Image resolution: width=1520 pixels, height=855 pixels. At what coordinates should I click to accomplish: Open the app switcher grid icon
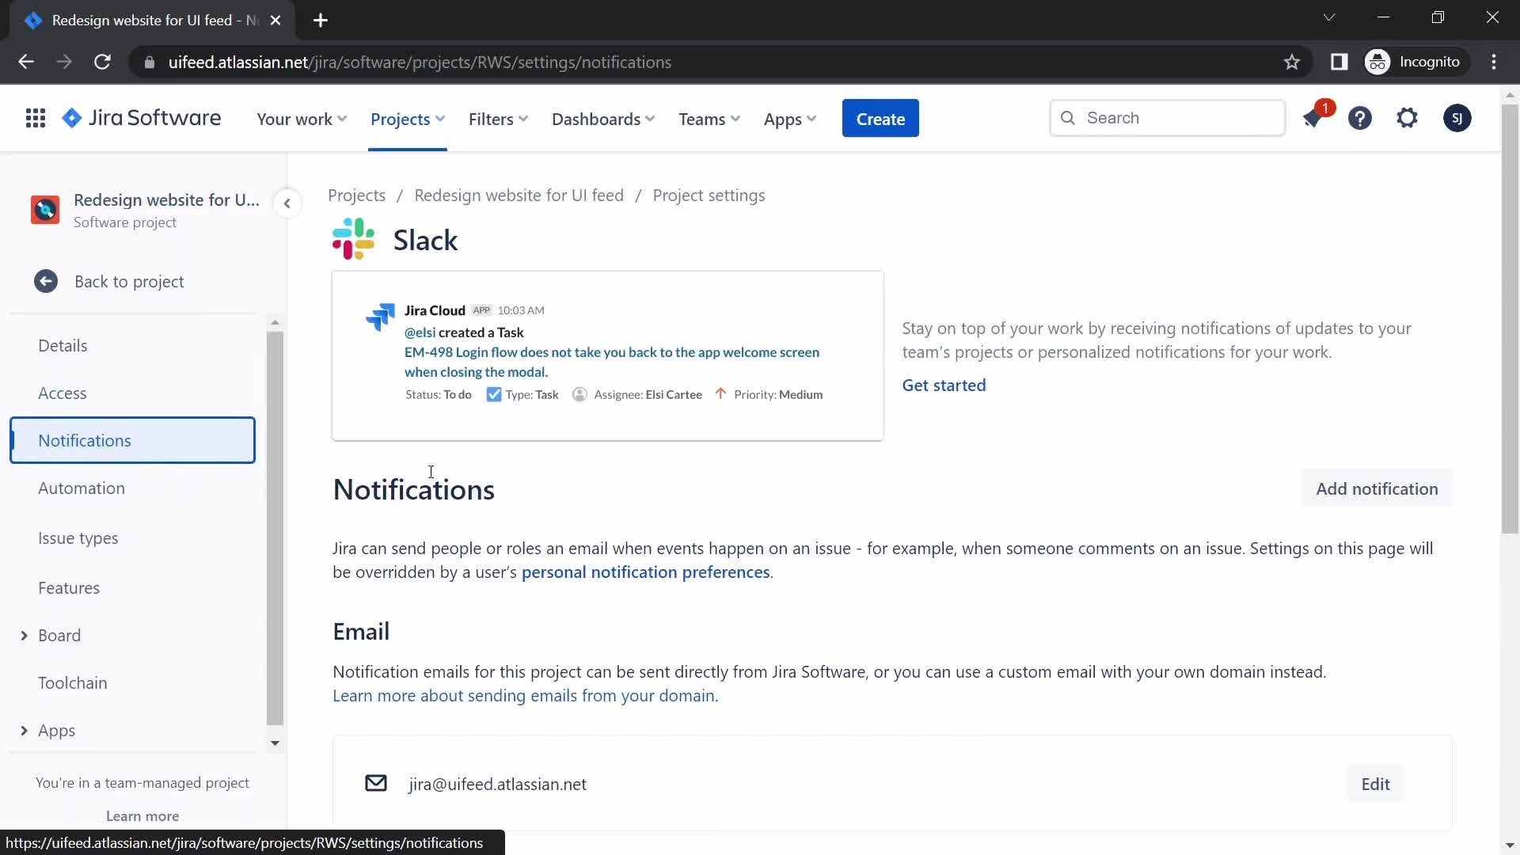[x=35, y=119]
